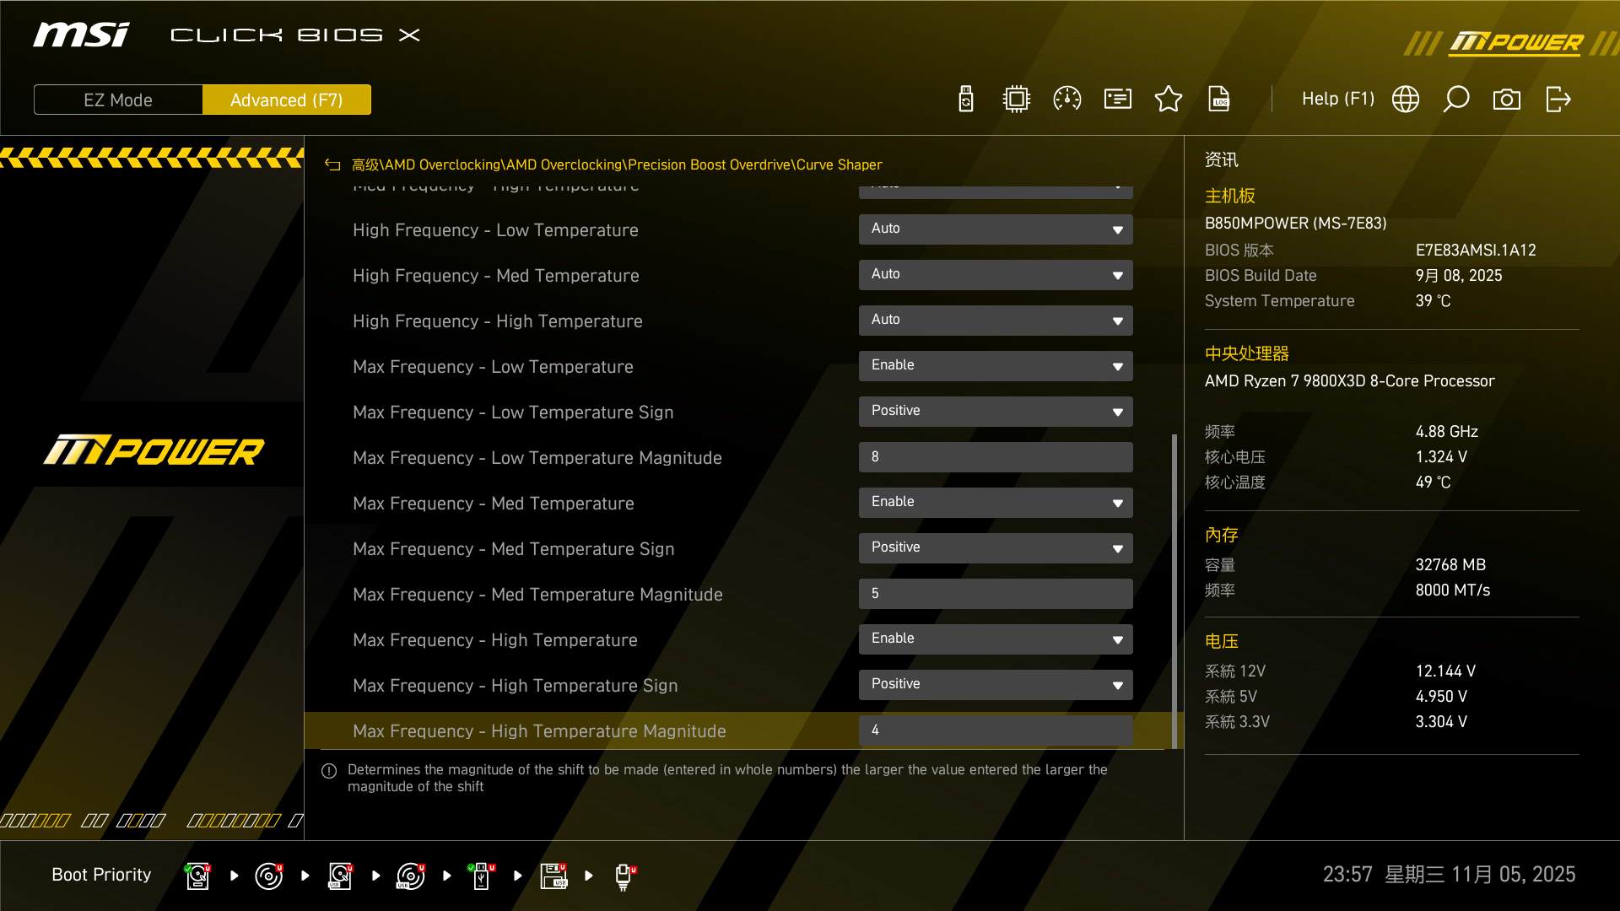Image resolution: width=1620 pixels, height=911 pixels.
Task: Expand Max Frequency - High Temperature Enable dropdown
Action: [x=996, y=639]
